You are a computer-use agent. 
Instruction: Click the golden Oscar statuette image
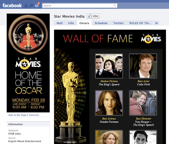point(71,102)
